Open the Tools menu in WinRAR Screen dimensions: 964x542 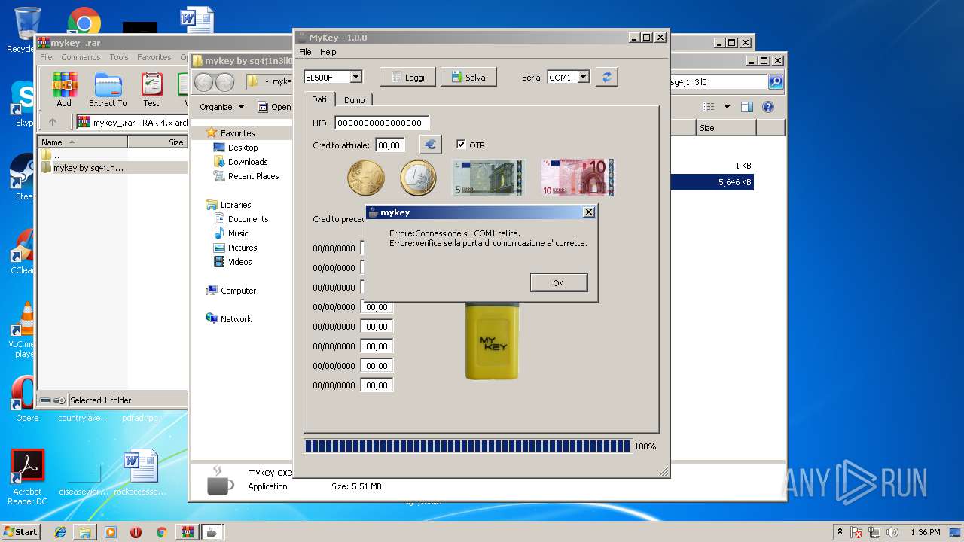(x=119, y=57)
